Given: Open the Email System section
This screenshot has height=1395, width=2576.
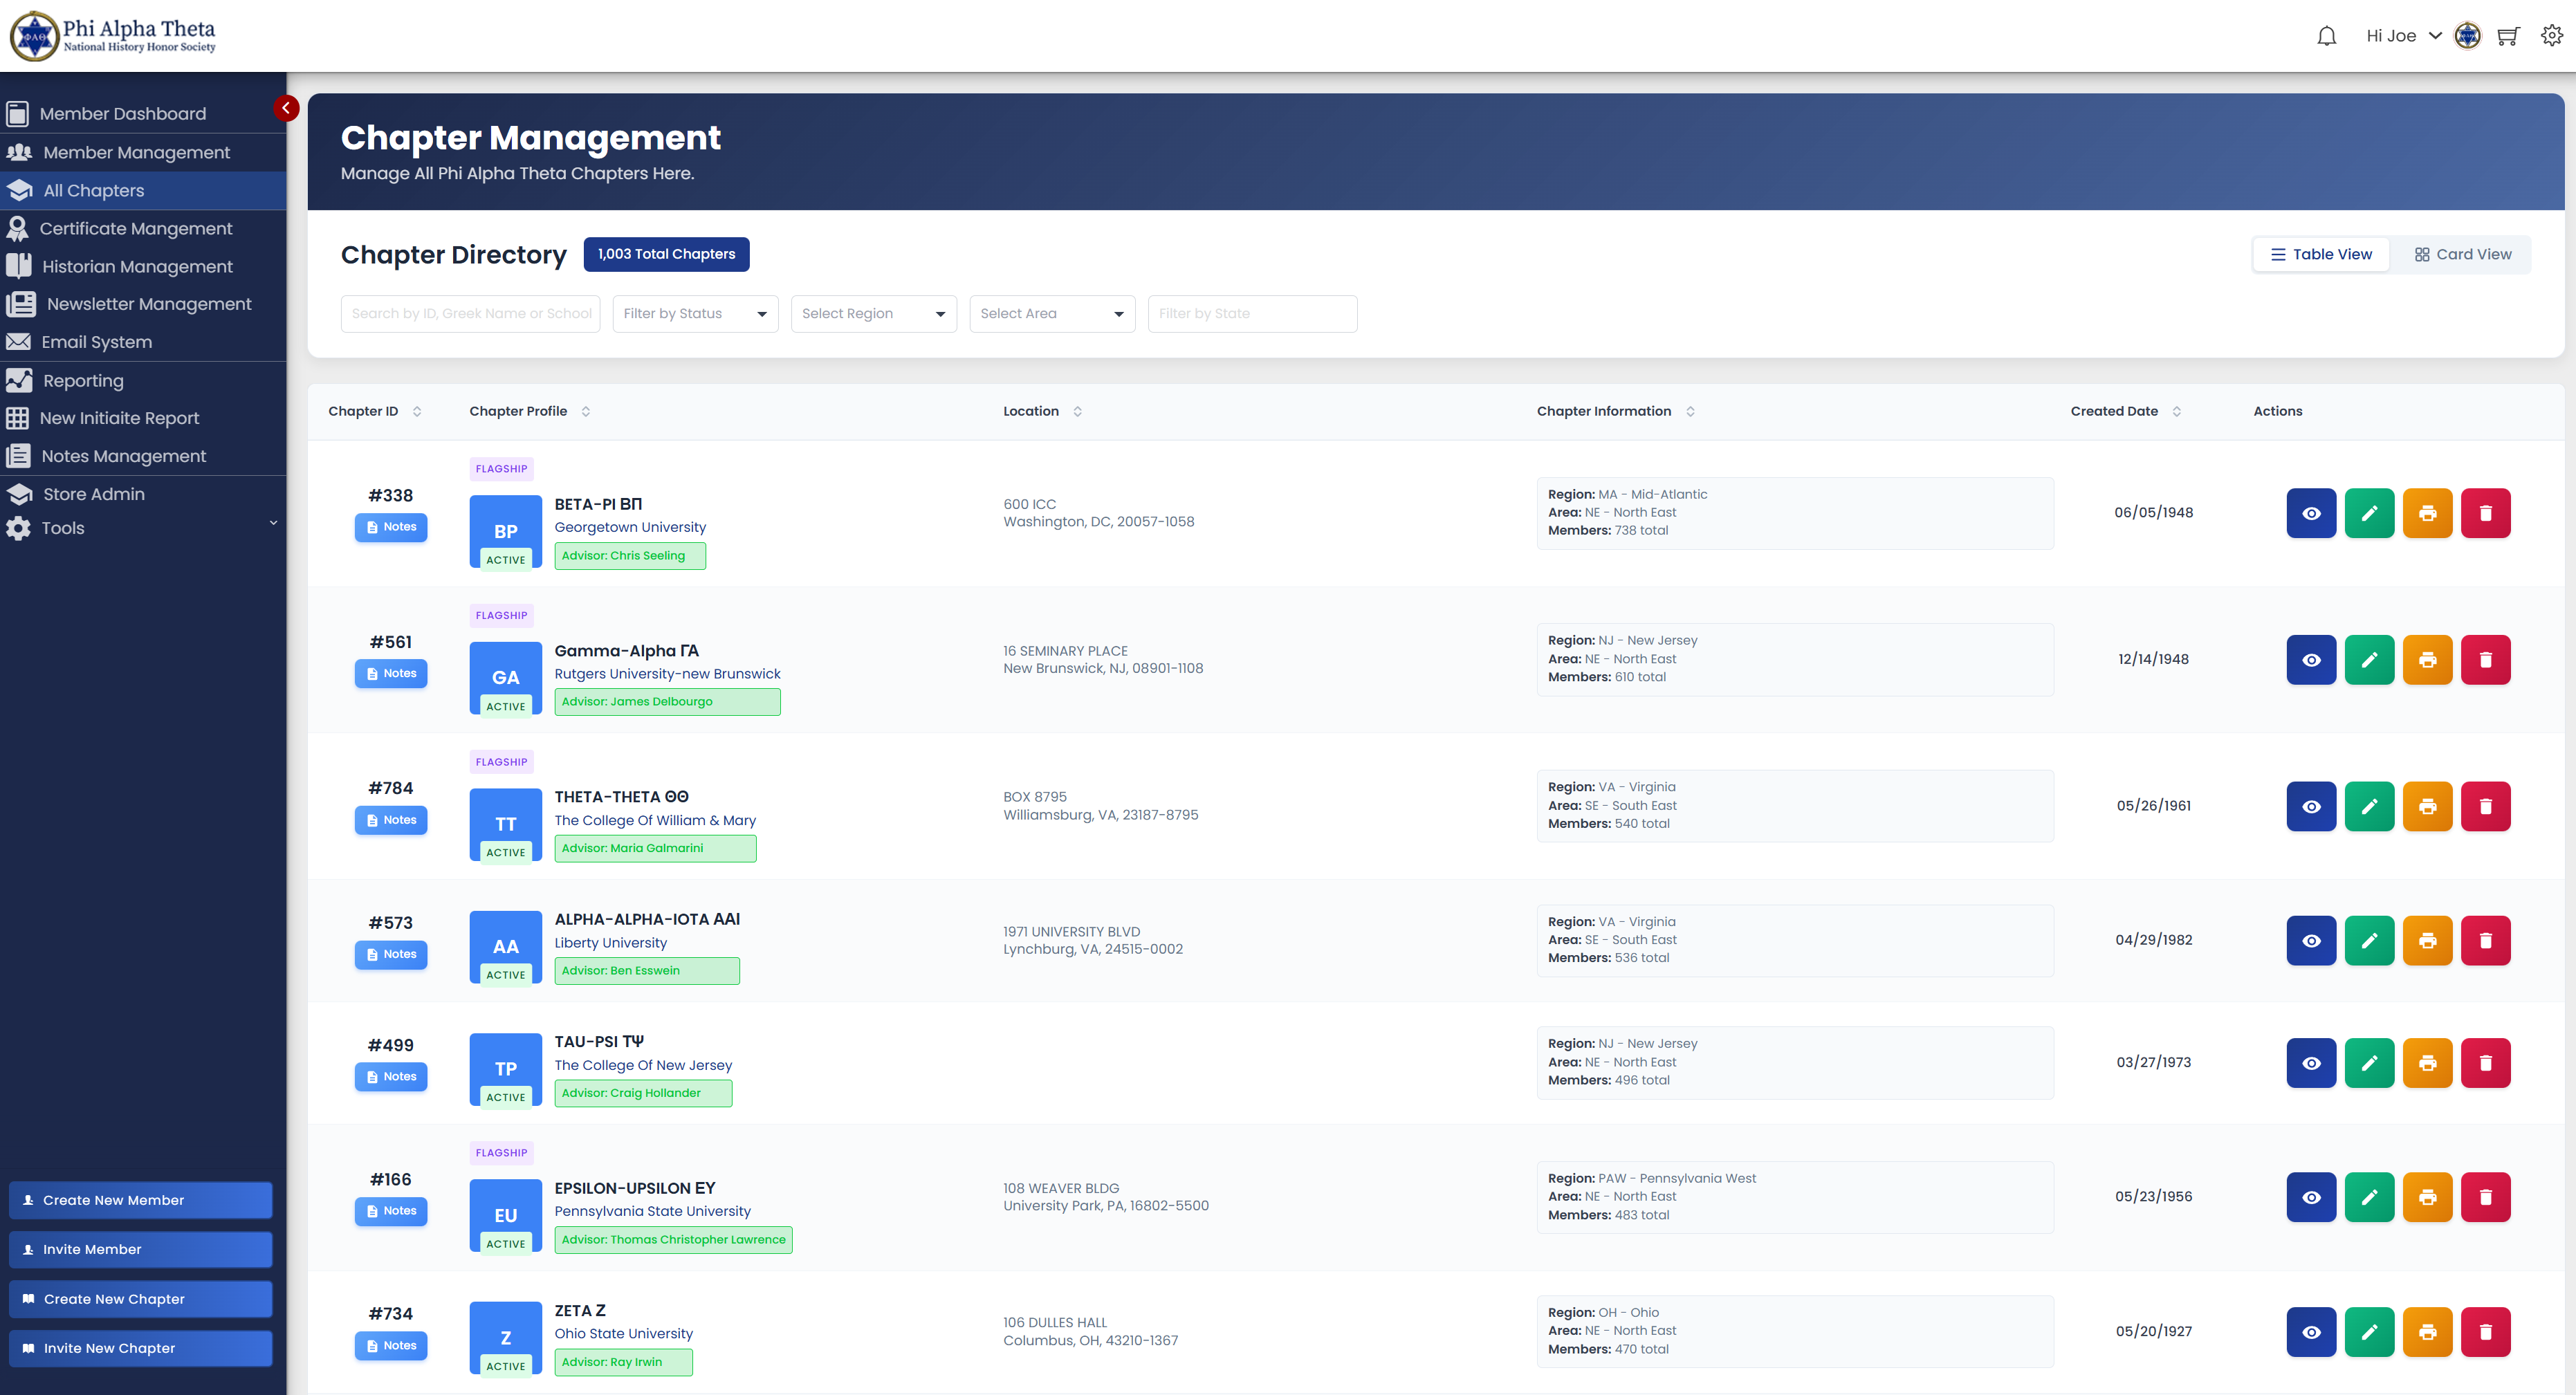Looking at the screenshot, I should [96, 341].
